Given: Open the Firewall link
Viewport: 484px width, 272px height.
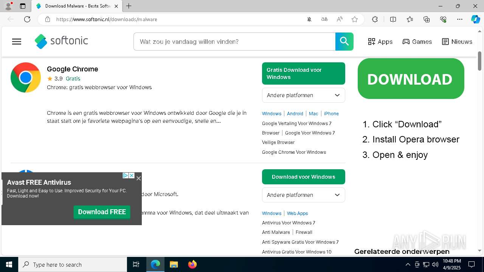Looking at the screenshot, I should click(x=304, y=232).
